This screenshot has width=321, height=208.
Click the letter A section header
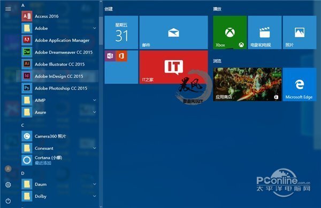click(23, 5)
